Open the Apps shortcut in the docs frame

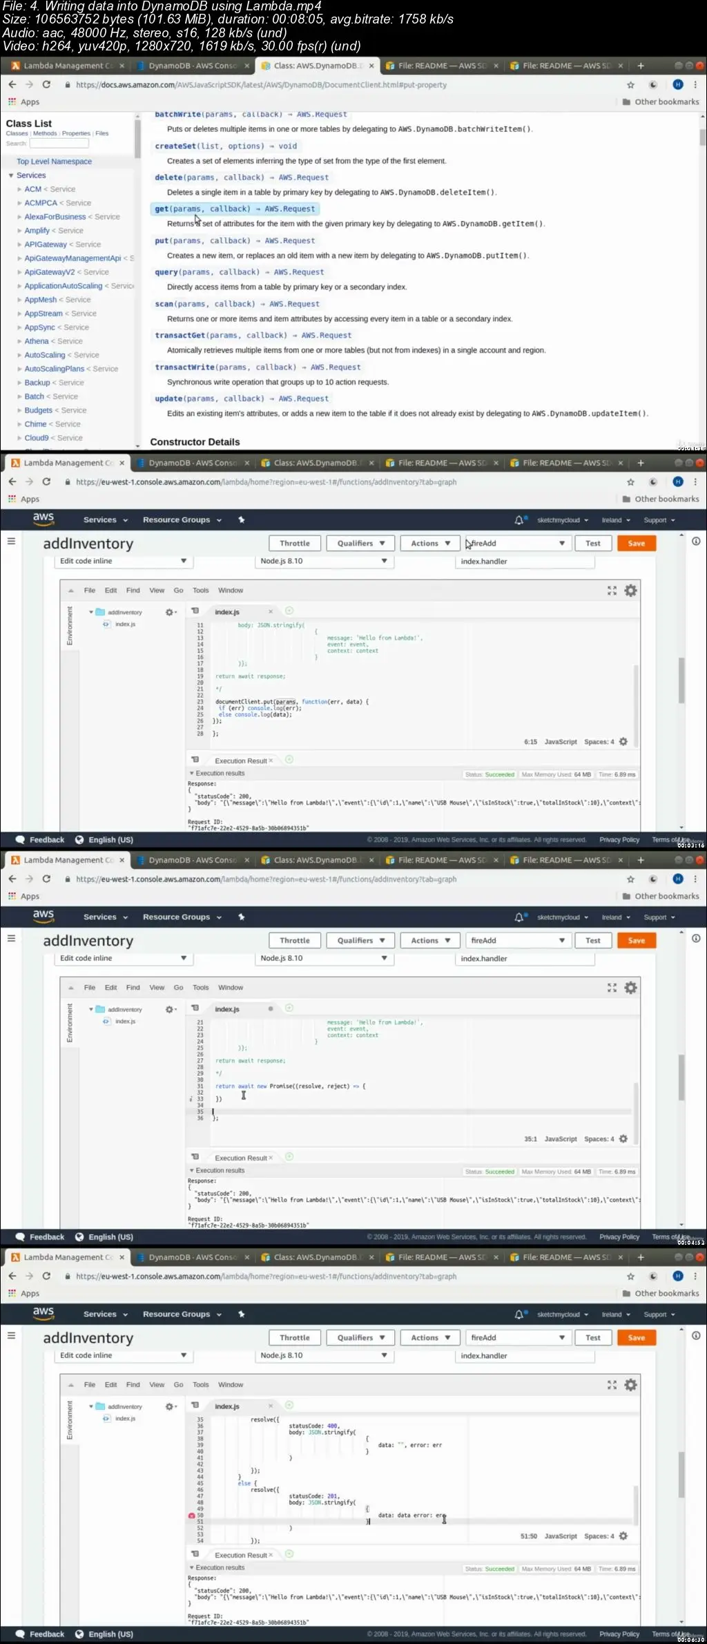(24, 102)
